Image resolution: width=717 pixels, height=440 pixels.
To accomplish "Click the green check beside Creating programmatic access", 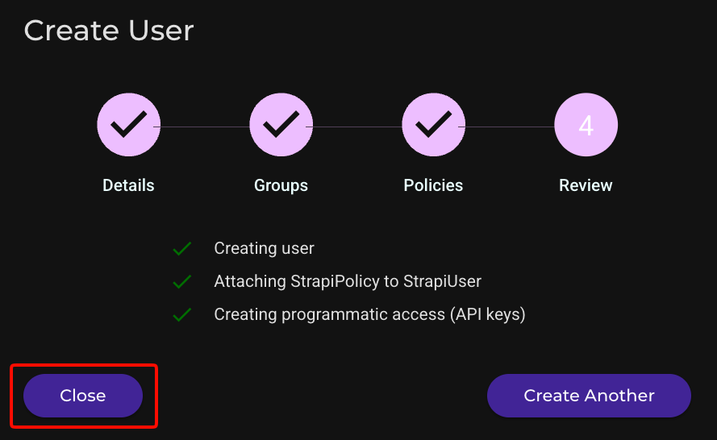I will 182,315.
